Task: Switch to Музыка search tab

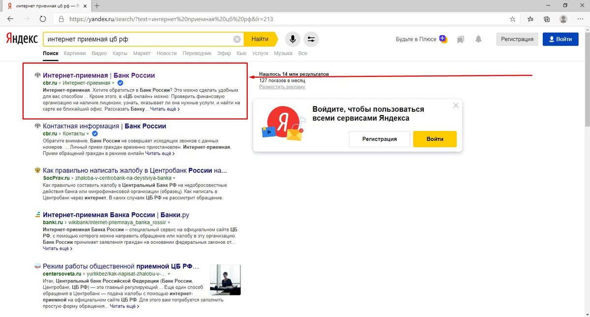Action: tap(283, 53)
